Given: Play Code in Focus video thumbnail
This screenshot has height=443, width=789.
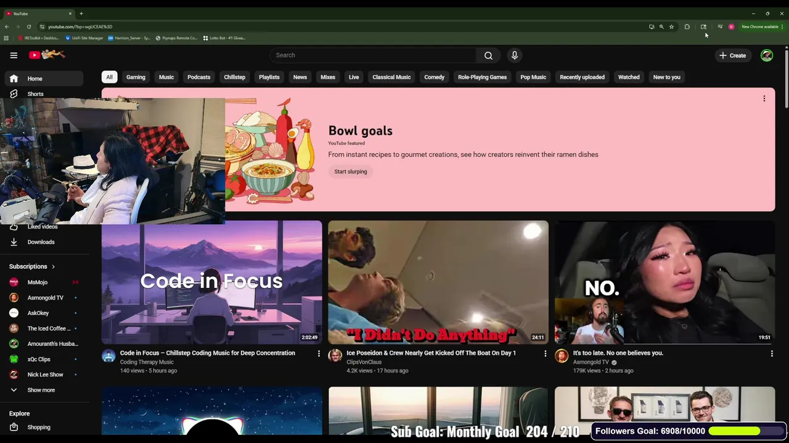Looking at the screenshot, I should pos(211,282).
